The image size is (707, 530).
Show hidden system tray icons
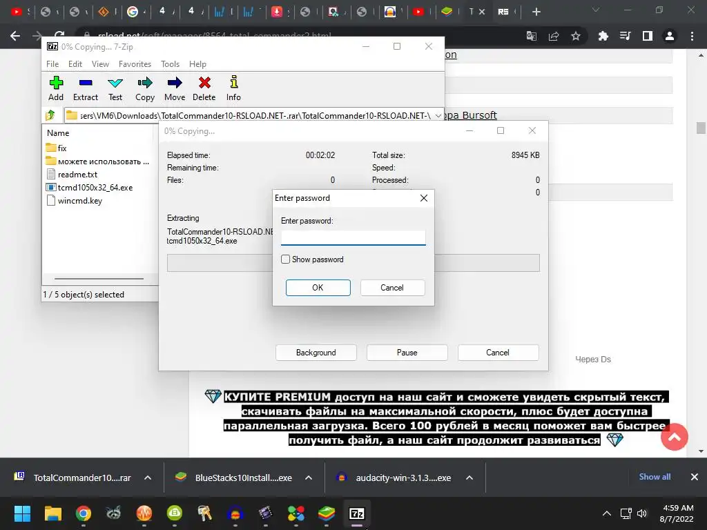coord(607,513)
